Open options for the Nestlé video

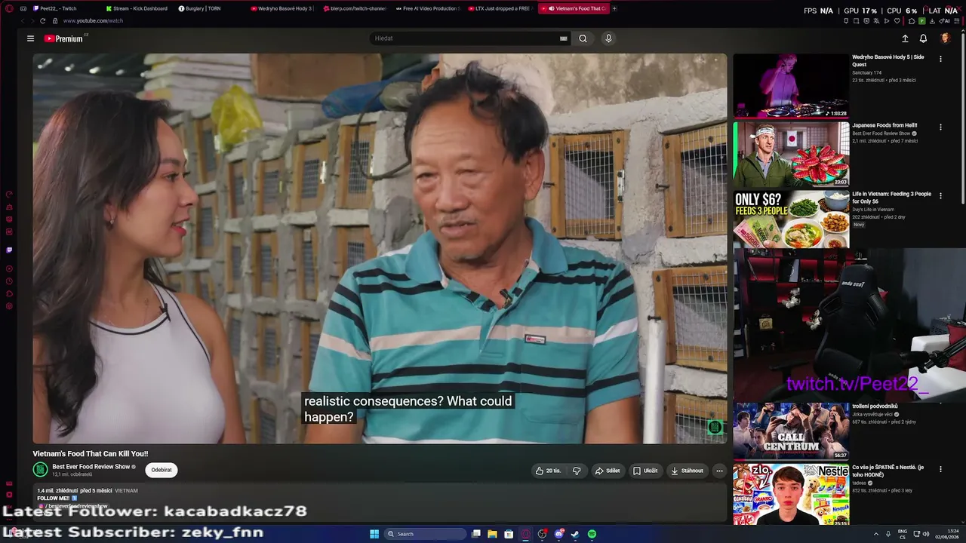click(x=940, y=469)
